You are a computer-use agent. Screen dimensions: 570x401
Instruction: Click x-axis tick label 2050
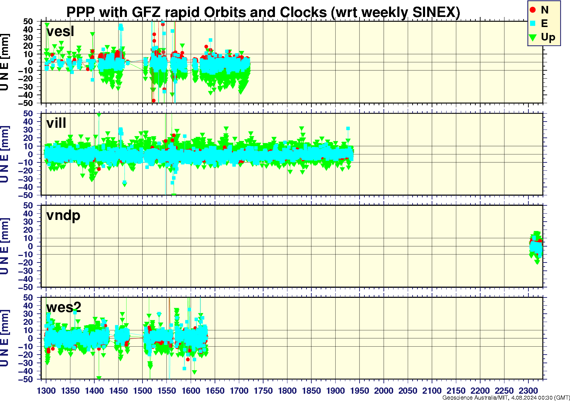point(408,391)
